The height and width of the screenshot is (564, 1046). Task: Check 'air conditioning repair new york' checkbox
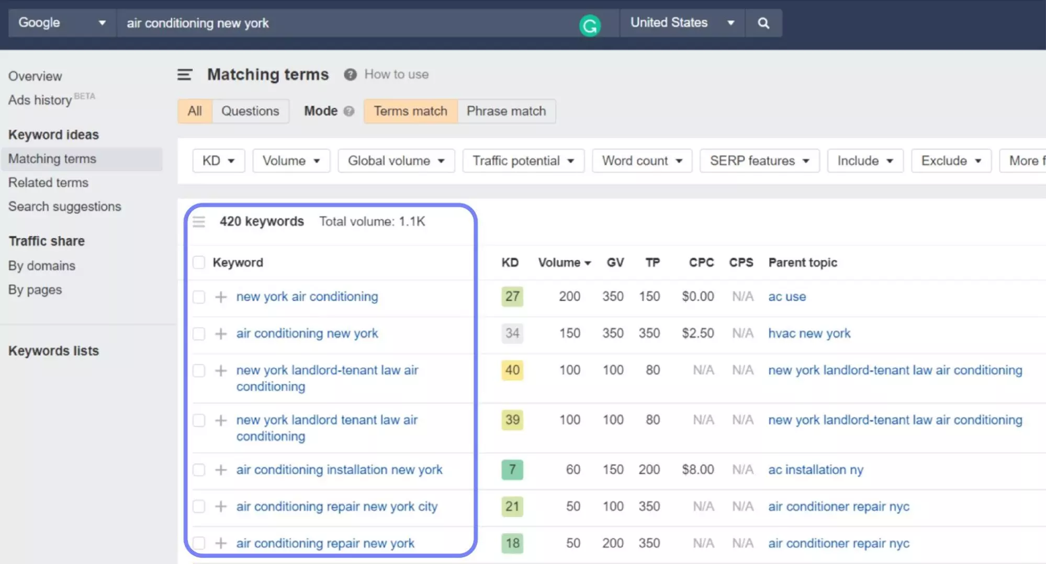(x=199, y=543)
